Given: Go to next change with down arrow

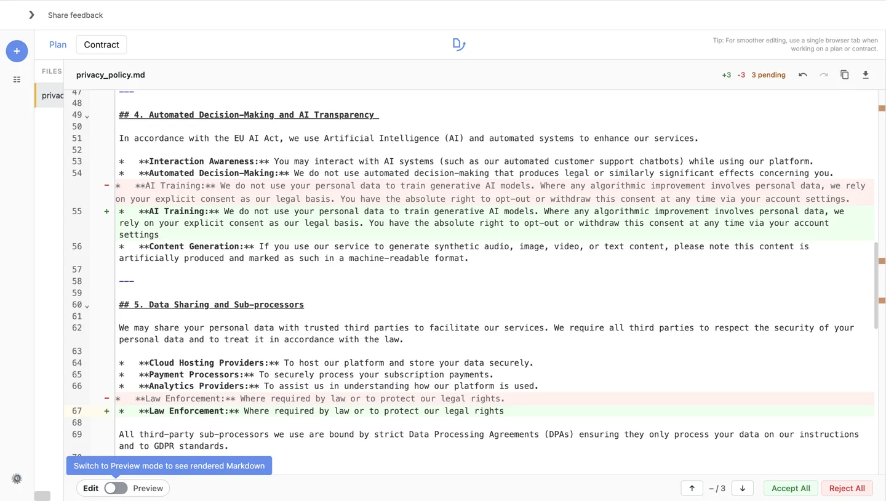Looking at the screenshot, I should 743,488.
